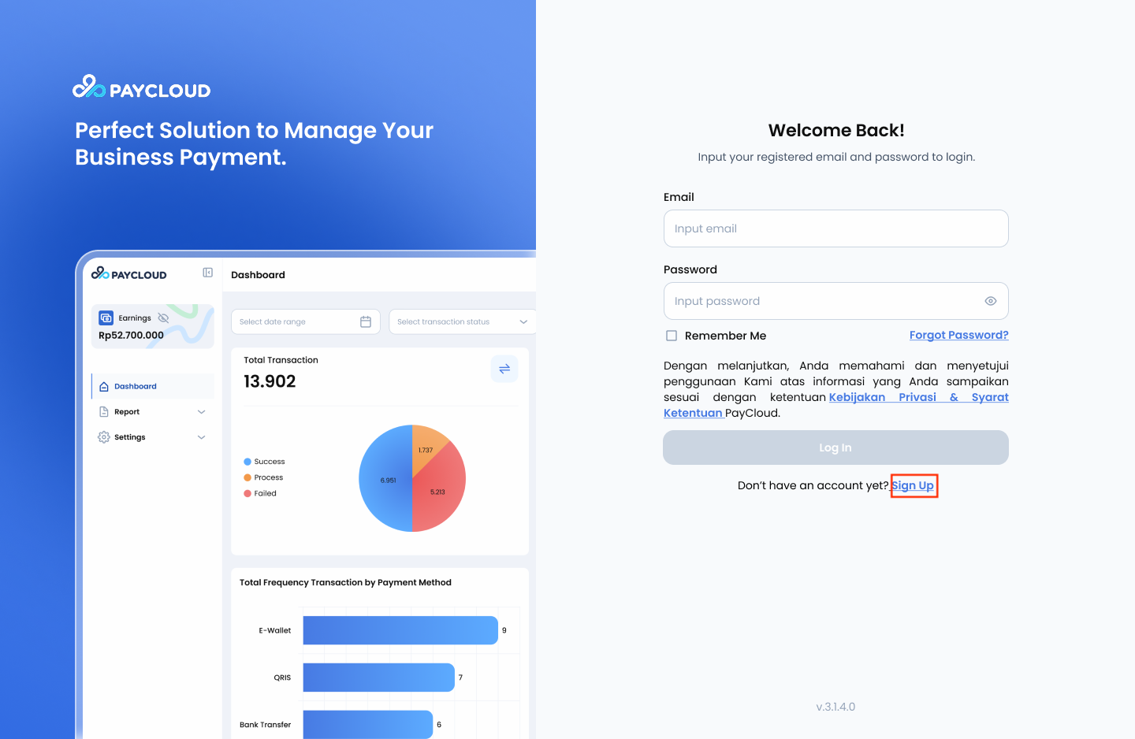Image resolution: width=1135 pixels, height=739 pixels.
Task: Click the blue Earnings wallet icon
Action: click(x=106, y=318)
